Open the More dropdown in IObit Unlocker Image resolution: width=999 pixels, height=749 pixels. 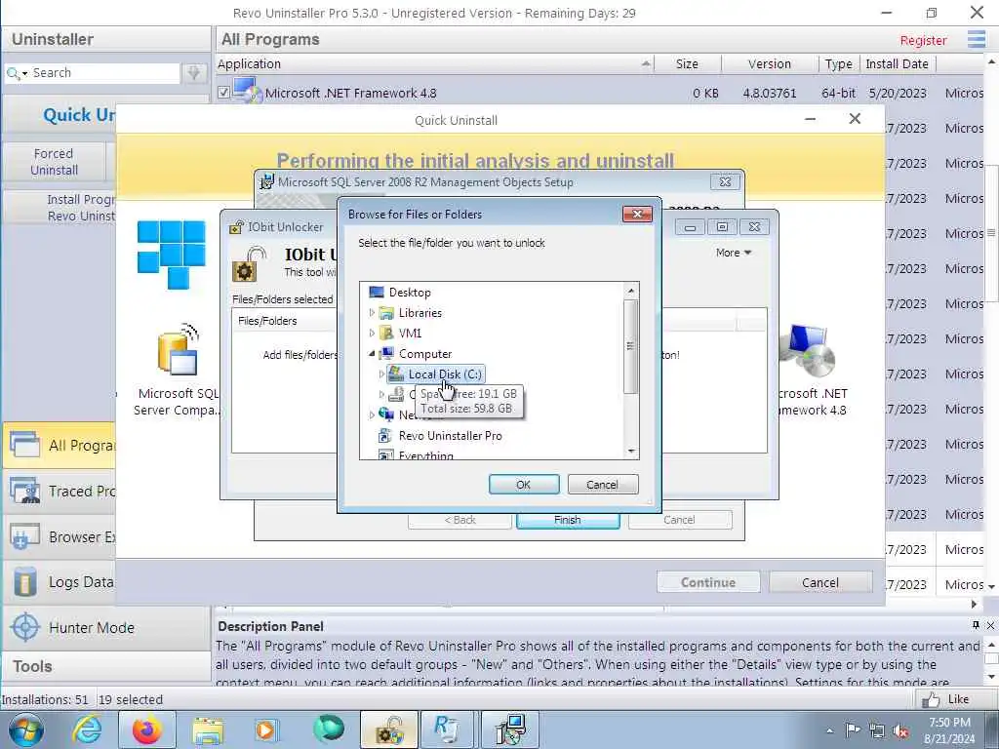tap(734, 253)
